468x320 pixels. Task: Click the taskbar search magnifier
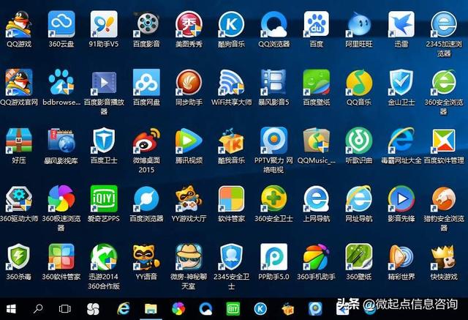click(38, 308)
